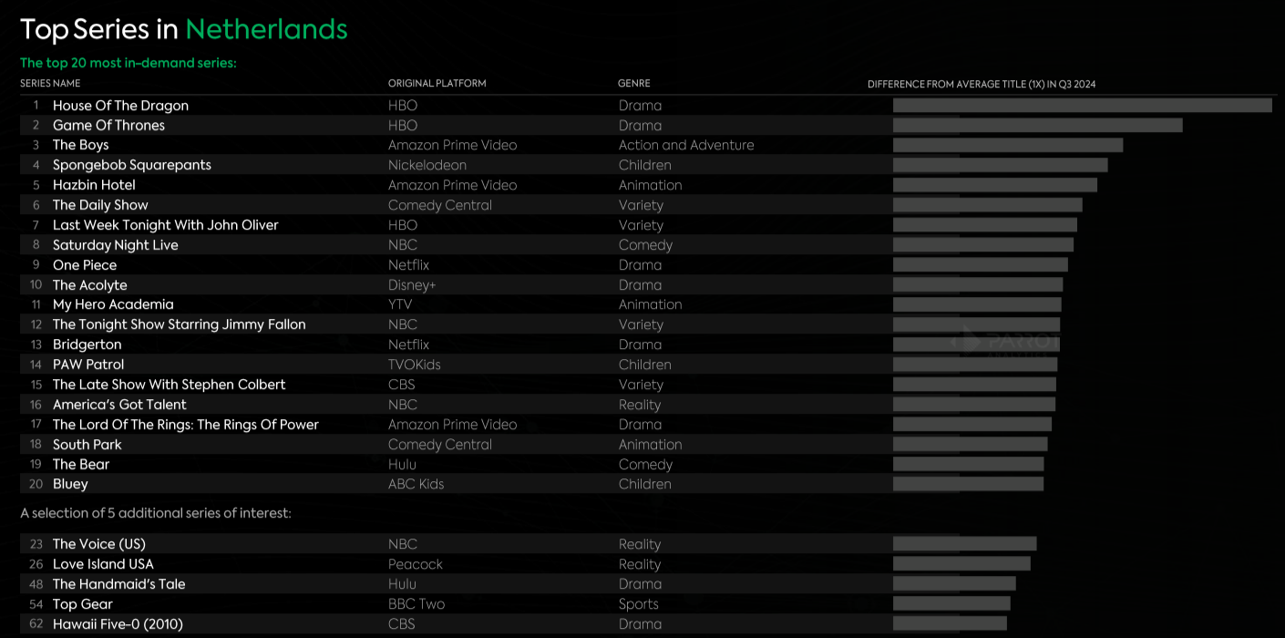Click the Disney+ platform cell

412,285
